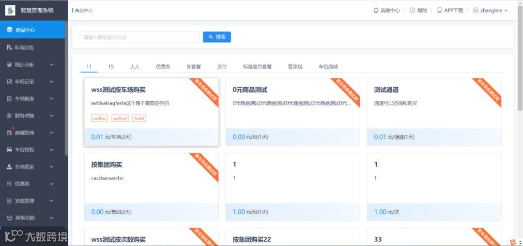Switch to the 人人 tab
The width and height of the screenshot is (523, 246).
click(x=135, y=67)
